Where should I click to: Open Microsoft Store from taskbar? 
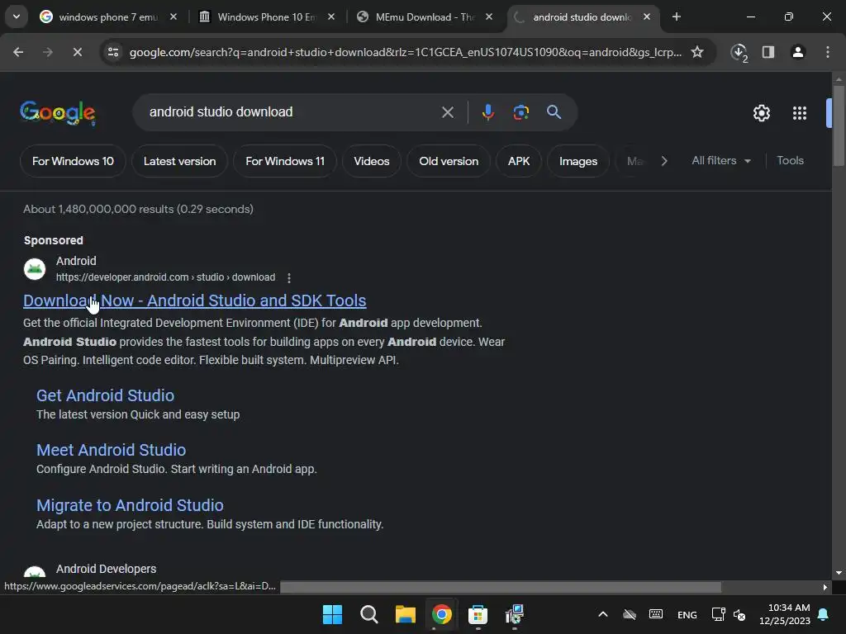(478, 614)
